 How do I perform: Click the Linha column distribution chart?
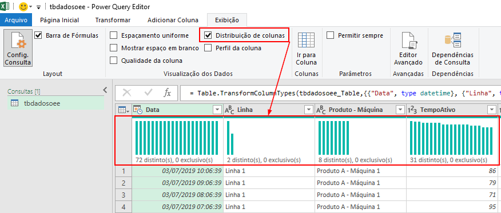pos(230,138)
